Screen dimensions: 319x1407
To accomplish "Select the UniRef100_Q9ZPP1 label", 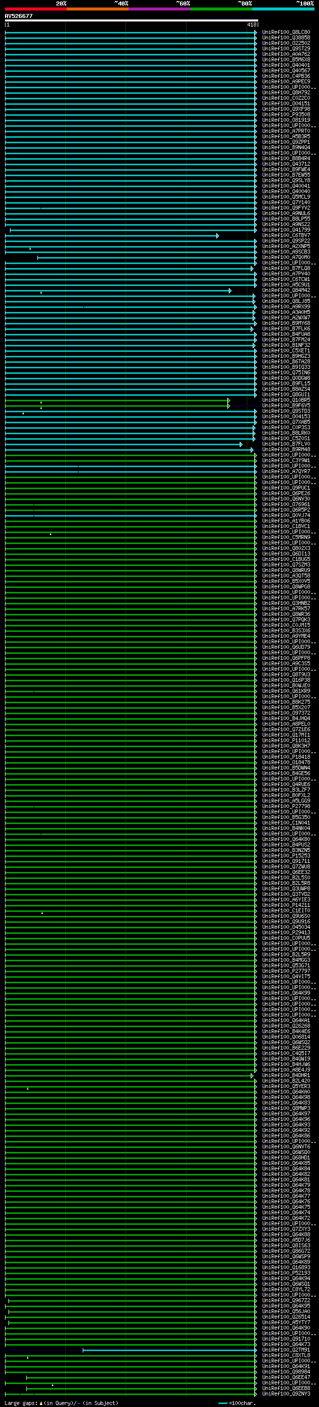I will click(x=286, y=142).
